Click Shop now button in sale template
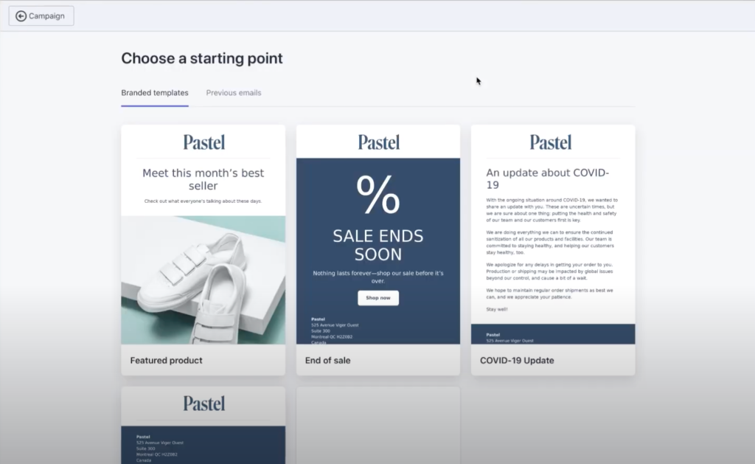Viewport: 755px width, 464px height. click(378, 298)
